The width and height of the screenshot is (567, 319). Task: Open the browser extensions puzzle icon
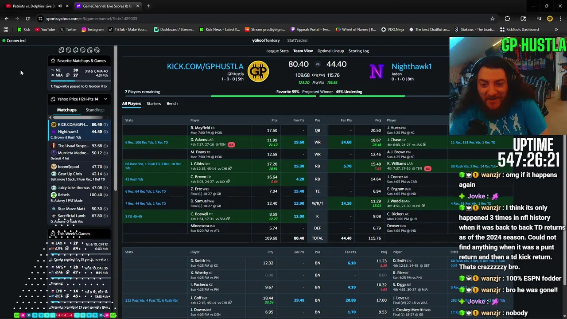pos(507,19)
